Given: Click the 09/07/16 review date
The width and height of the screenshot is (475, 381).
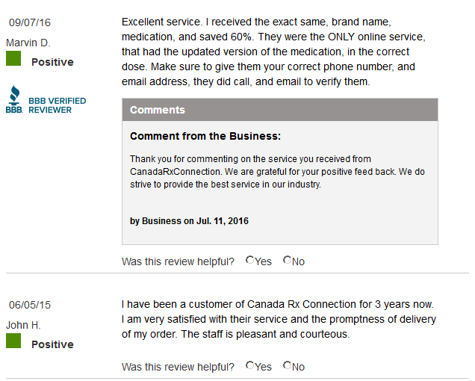Looking at the screenshot, I should 30,22.
